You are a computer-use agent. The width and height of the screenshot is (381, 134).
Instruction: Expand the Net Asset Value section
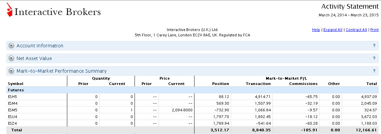[x=11, y=58]
